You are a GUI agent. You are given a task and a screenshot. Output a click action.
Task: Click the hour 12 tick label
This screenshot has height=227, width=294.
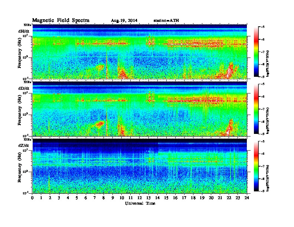pyautogui.click(x=140, y=198)
